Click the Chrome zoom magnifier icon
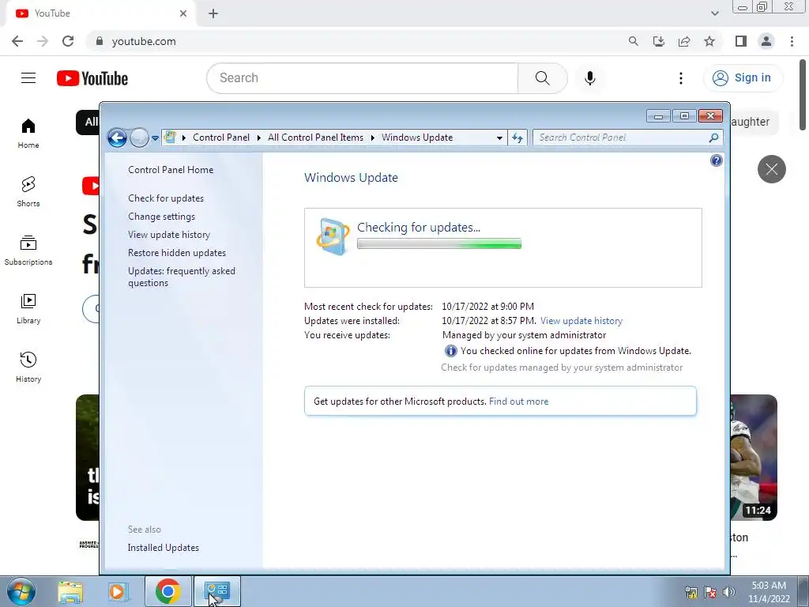 (x=633, y=41)
